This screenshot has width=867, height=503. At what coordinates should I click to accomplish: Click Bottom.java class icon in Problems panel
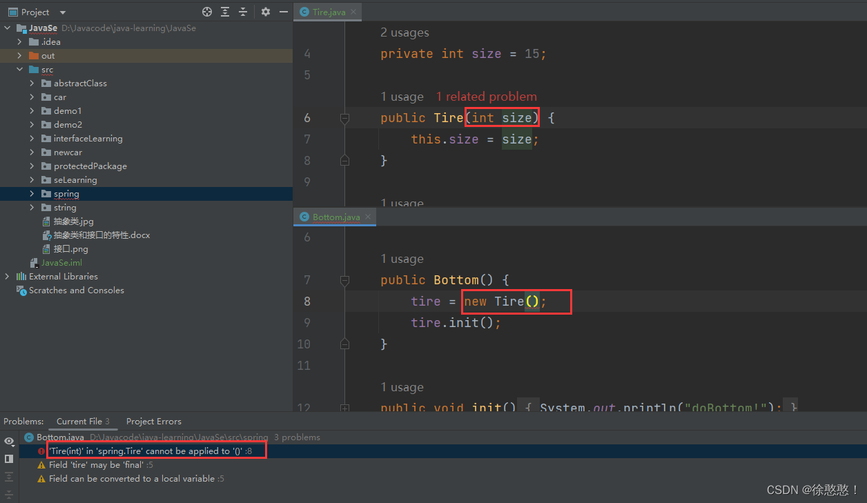point(28,437)
